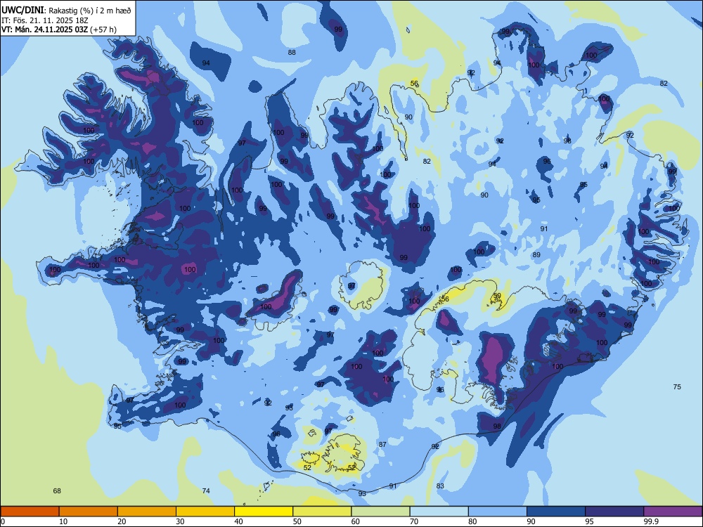Viewport: 703px width, 527px height.
Task: Click the '10' color scale tick label
Action: pyautogui.click(x=63, y=521)
